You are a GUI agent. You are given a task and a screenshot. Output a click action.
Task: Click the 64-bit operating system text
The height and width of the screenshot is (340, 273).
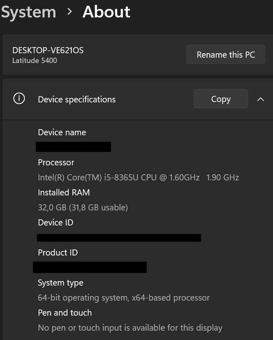[x=123, y=297]
